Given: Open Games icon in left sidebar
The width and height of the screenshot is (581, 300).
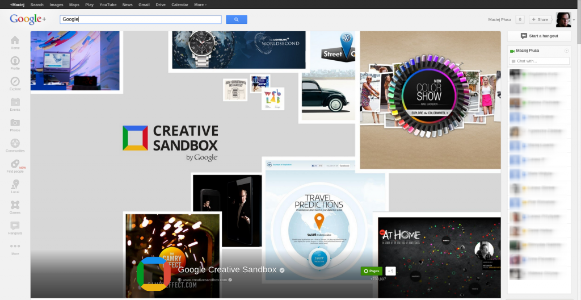Looking at the screenshot, I should click(15, 205).
